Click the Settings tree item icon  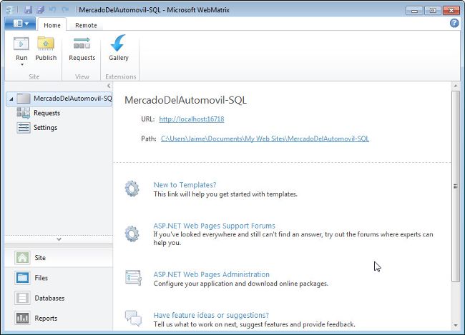pos(24,128)
